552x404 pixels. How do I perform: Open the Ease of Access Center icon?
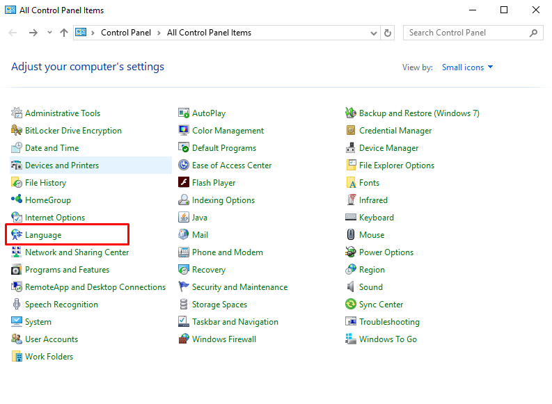[184, 165]
